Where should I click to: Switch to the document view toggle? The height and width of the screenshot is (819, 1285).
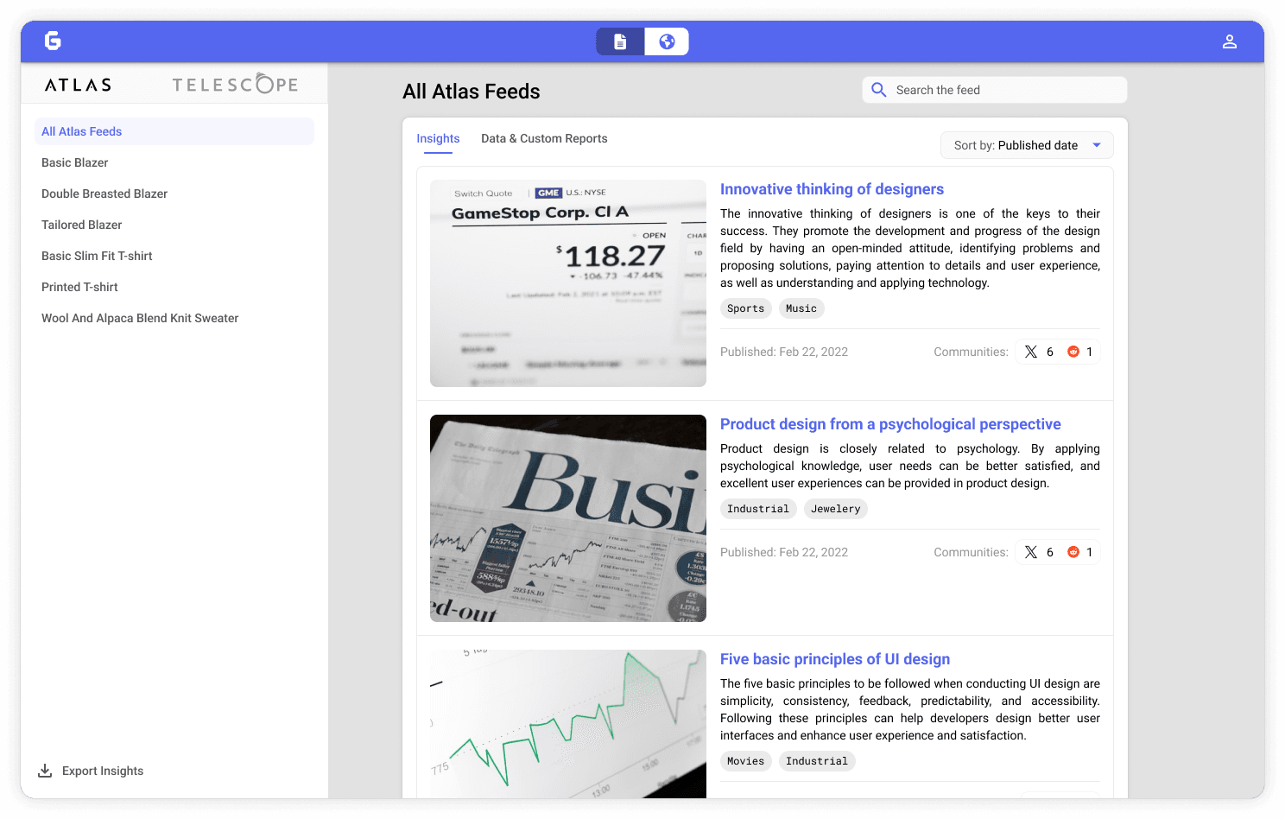620,41
